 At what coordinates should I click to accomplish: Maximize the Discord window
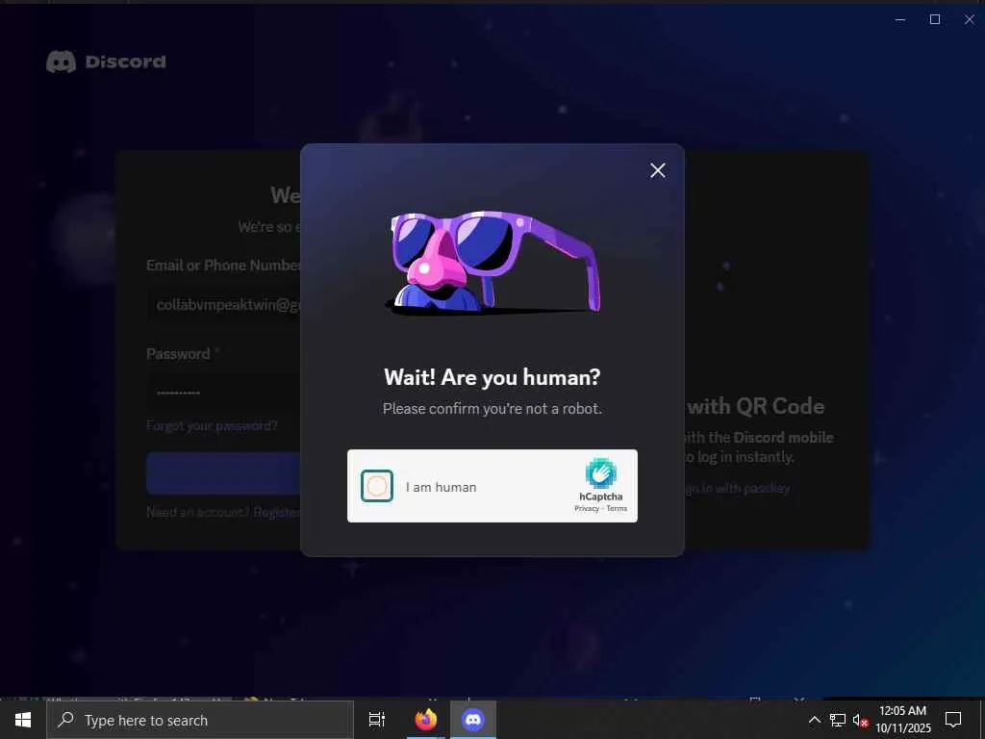tap(935, 19)
